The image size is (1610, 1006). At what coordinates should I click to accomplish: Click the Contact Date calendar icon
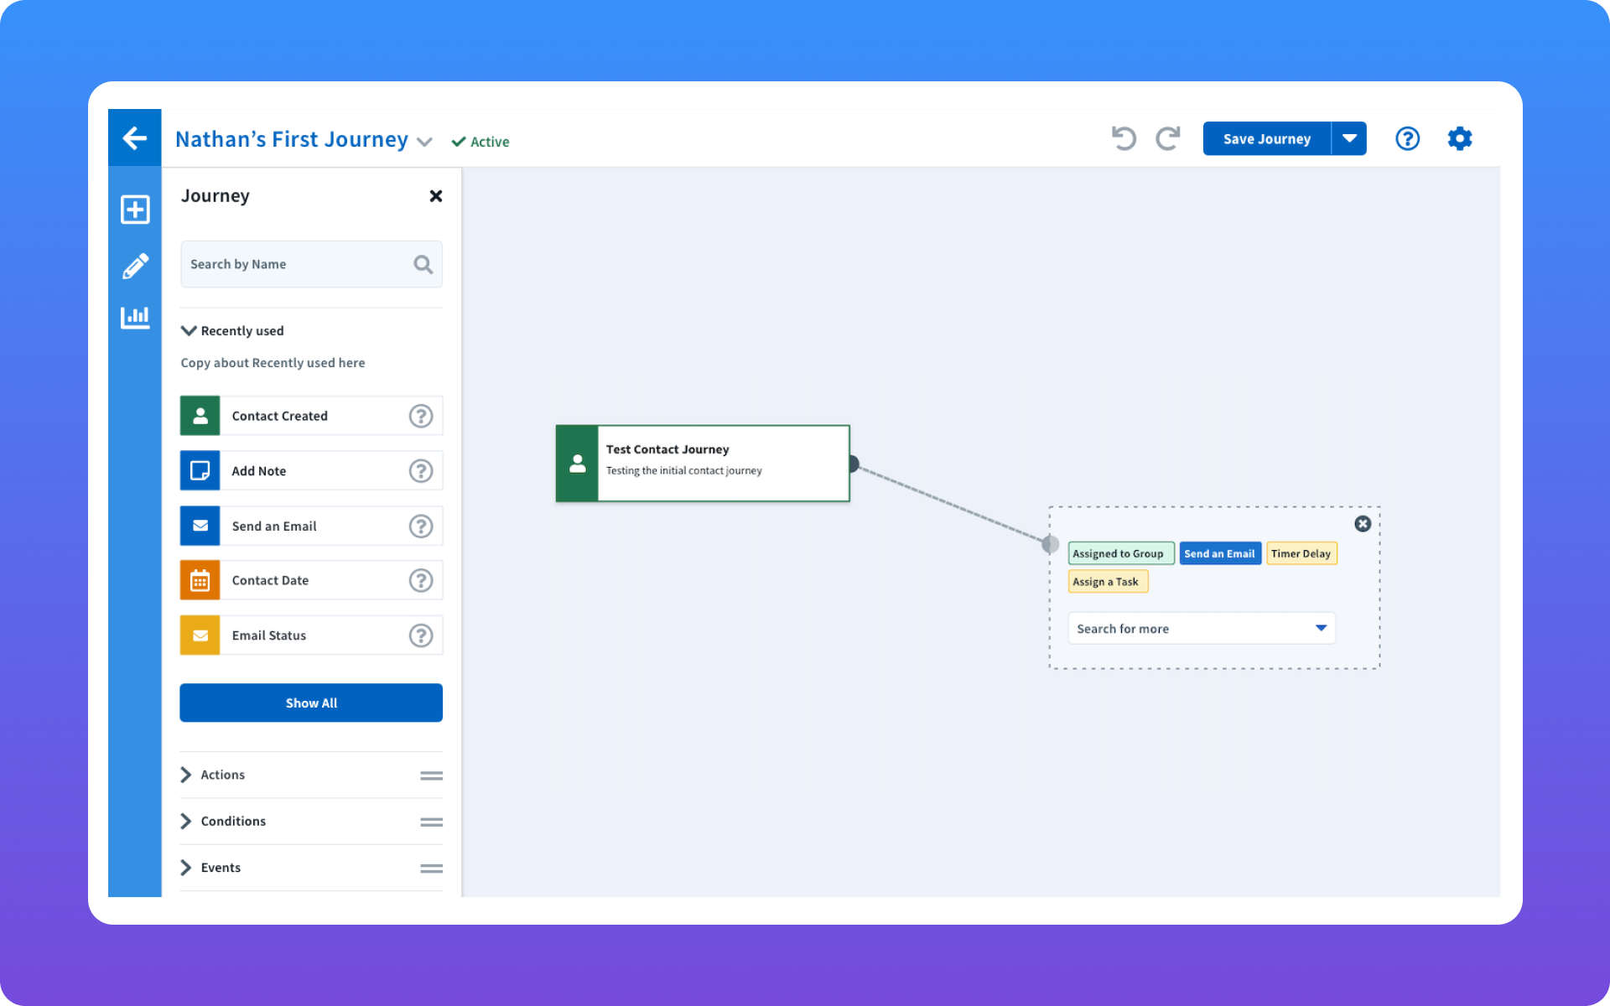(200, 579)
